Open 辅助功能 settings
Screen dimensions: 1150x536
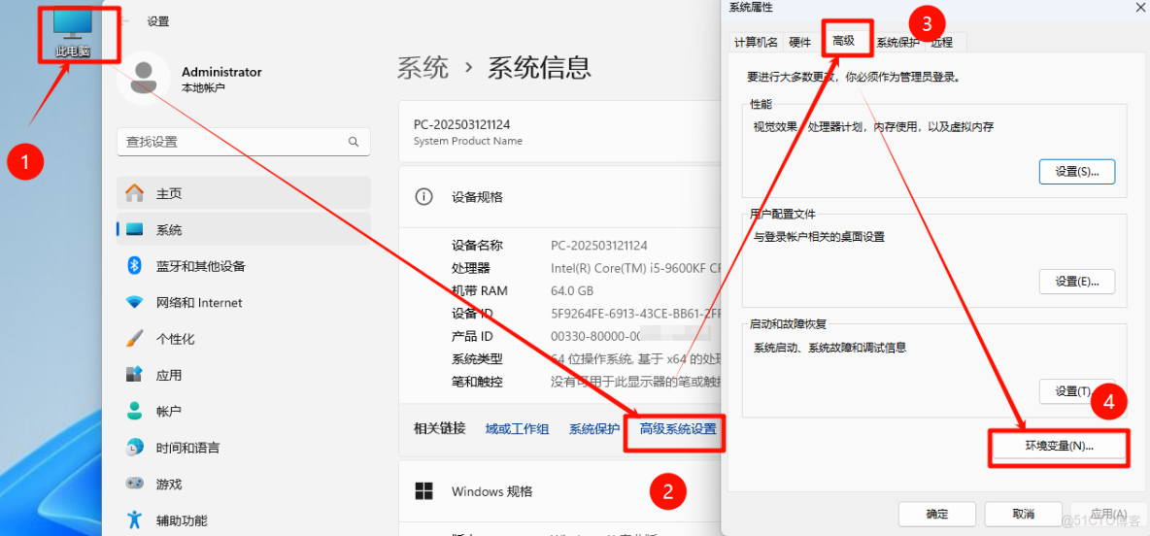tap(244, 520)
